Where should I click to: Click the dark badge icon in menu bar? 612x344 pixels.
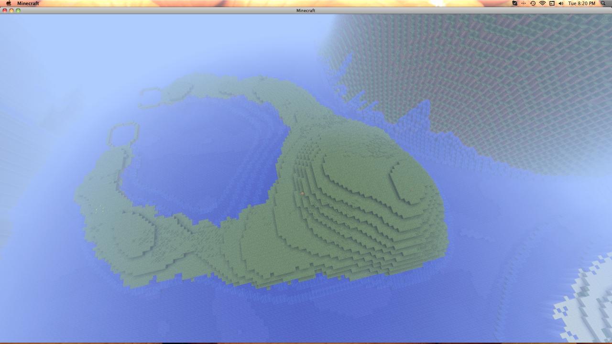(x=515, y=3)
